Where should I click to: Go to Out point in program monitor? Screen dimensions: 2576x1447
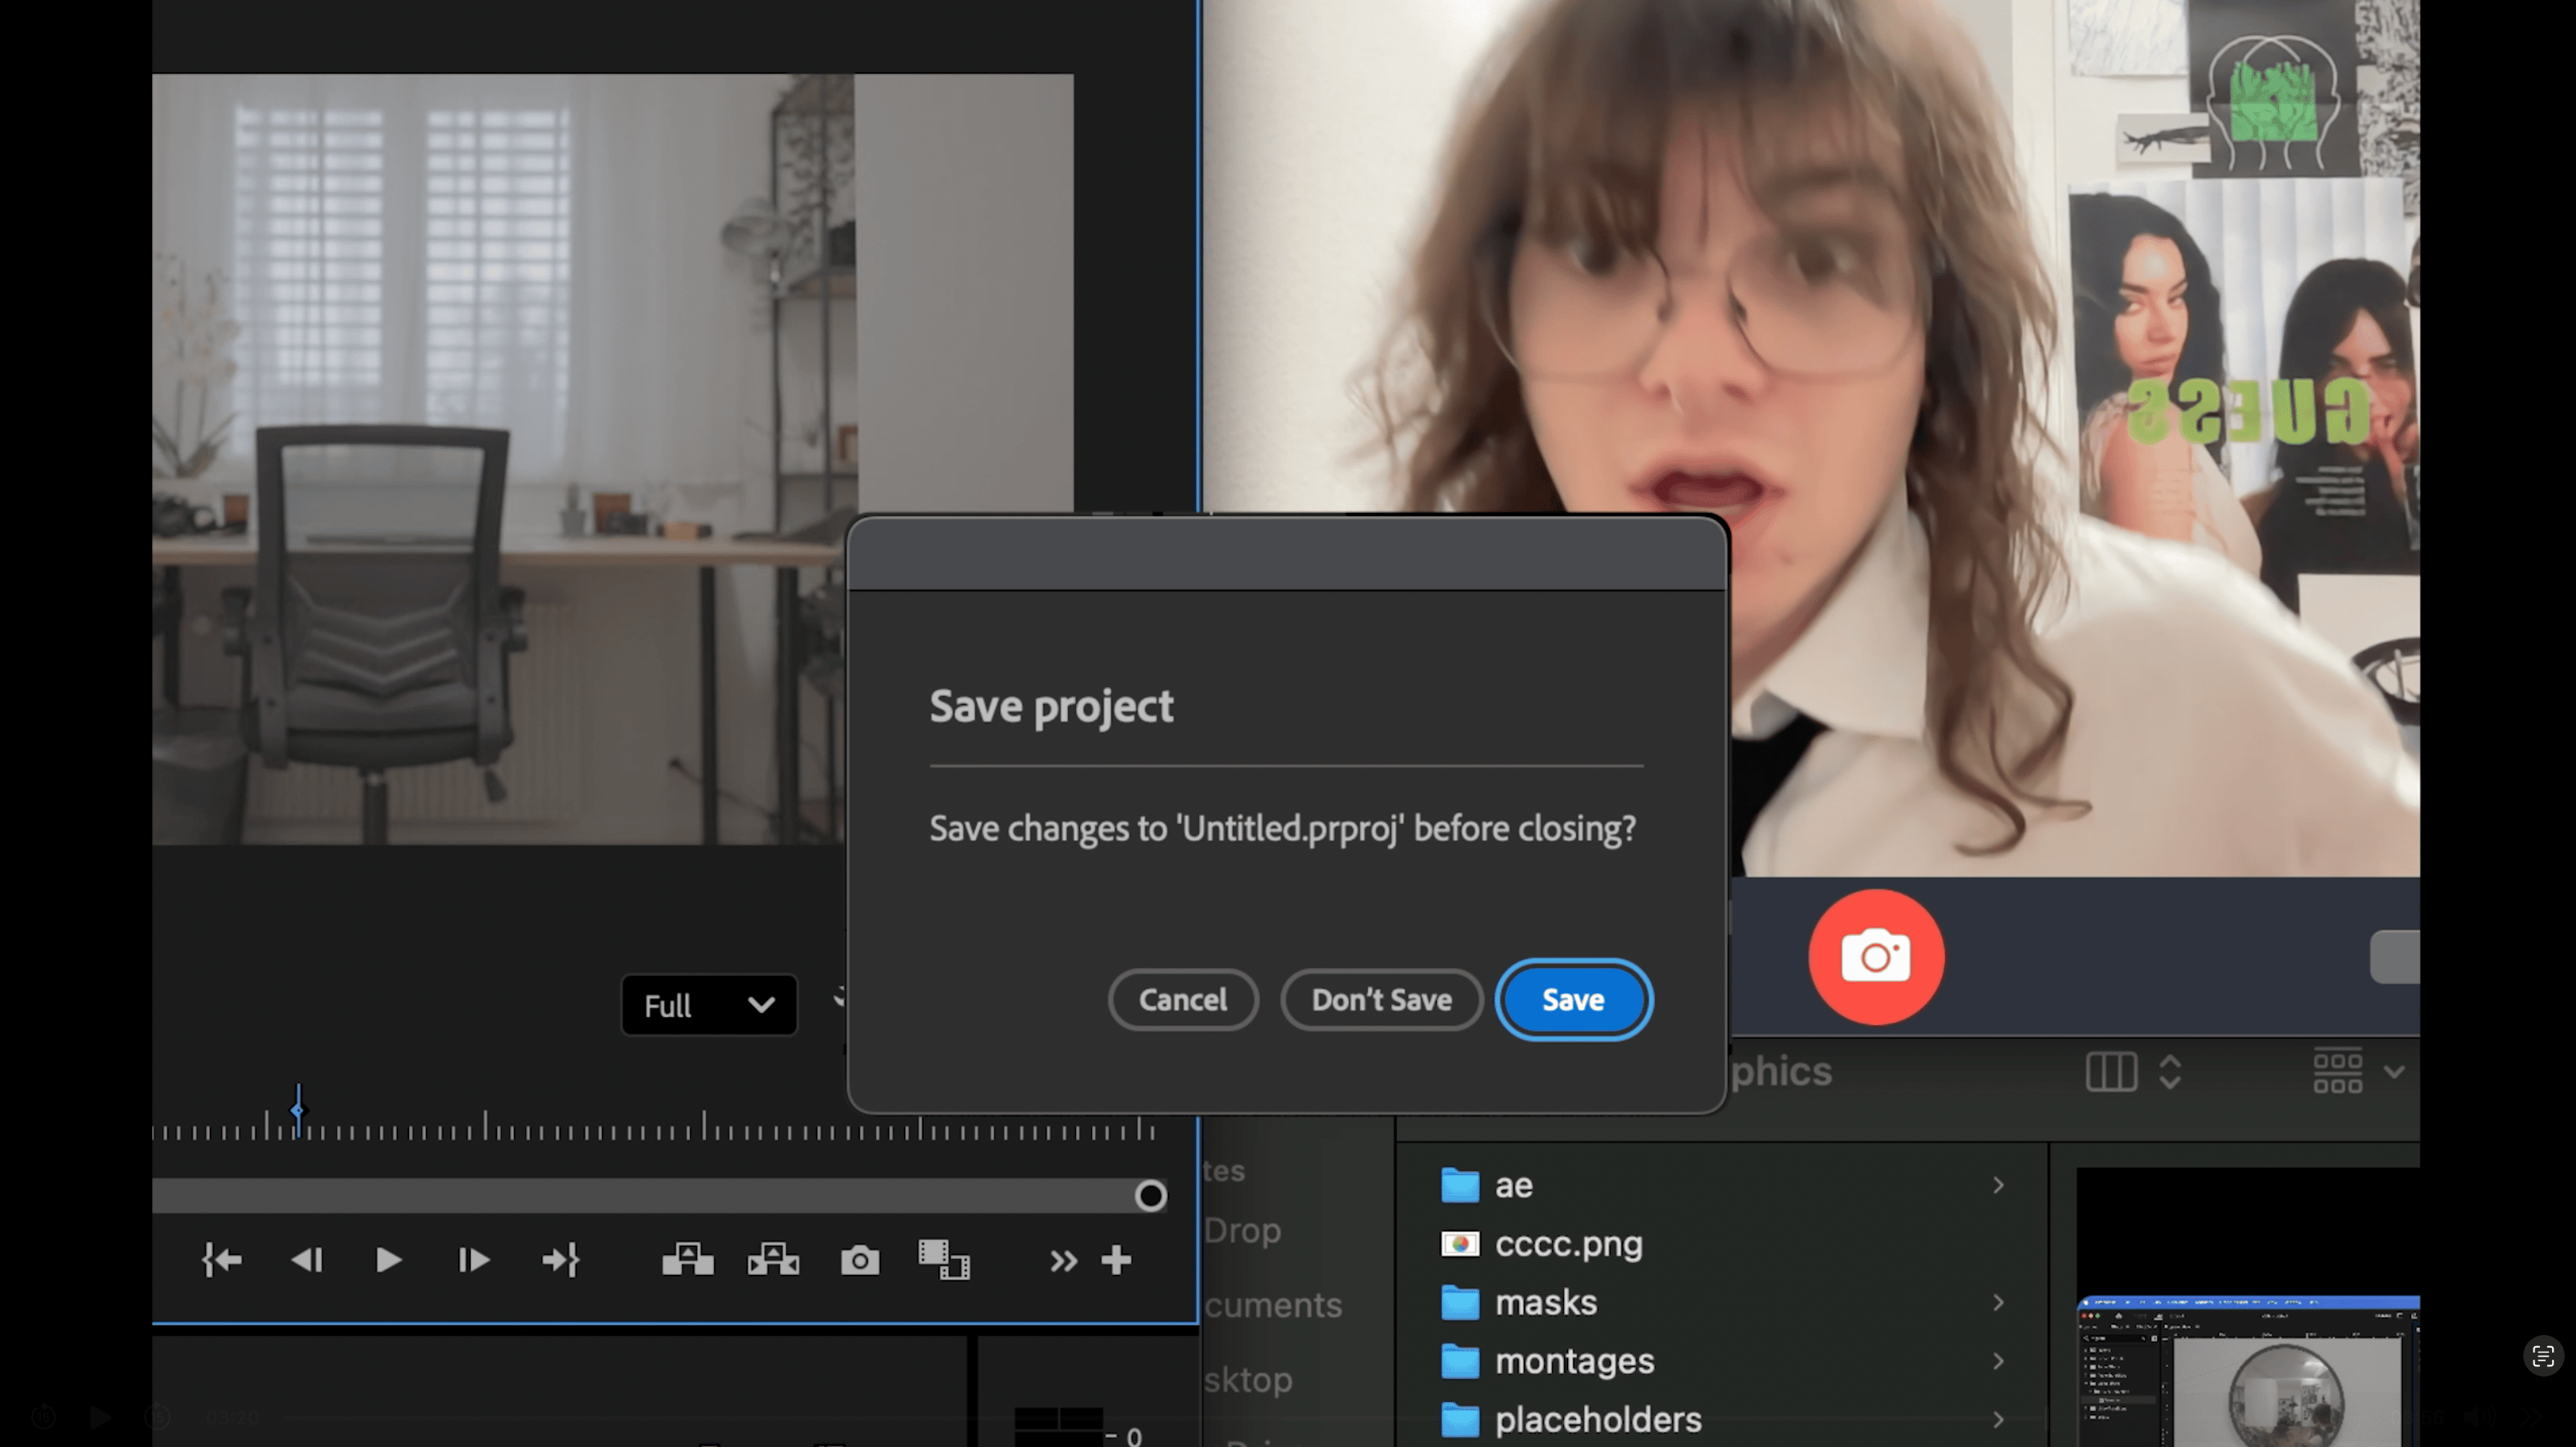coord(560,1260)
